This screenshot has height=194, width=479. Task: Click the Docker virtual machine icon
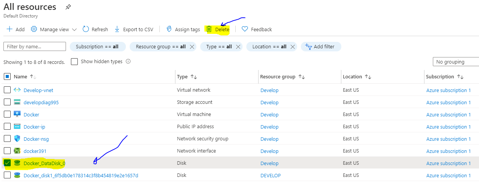point(17,114)
